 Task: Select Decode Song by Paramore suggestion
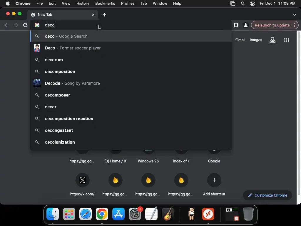coord(131,83)
